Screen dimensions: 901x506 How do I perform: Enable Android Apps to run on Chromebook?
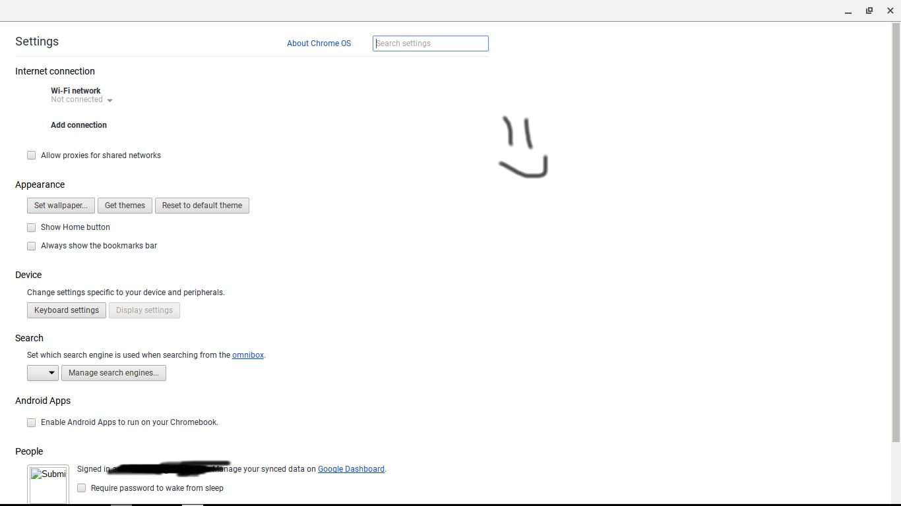(31, 422)
